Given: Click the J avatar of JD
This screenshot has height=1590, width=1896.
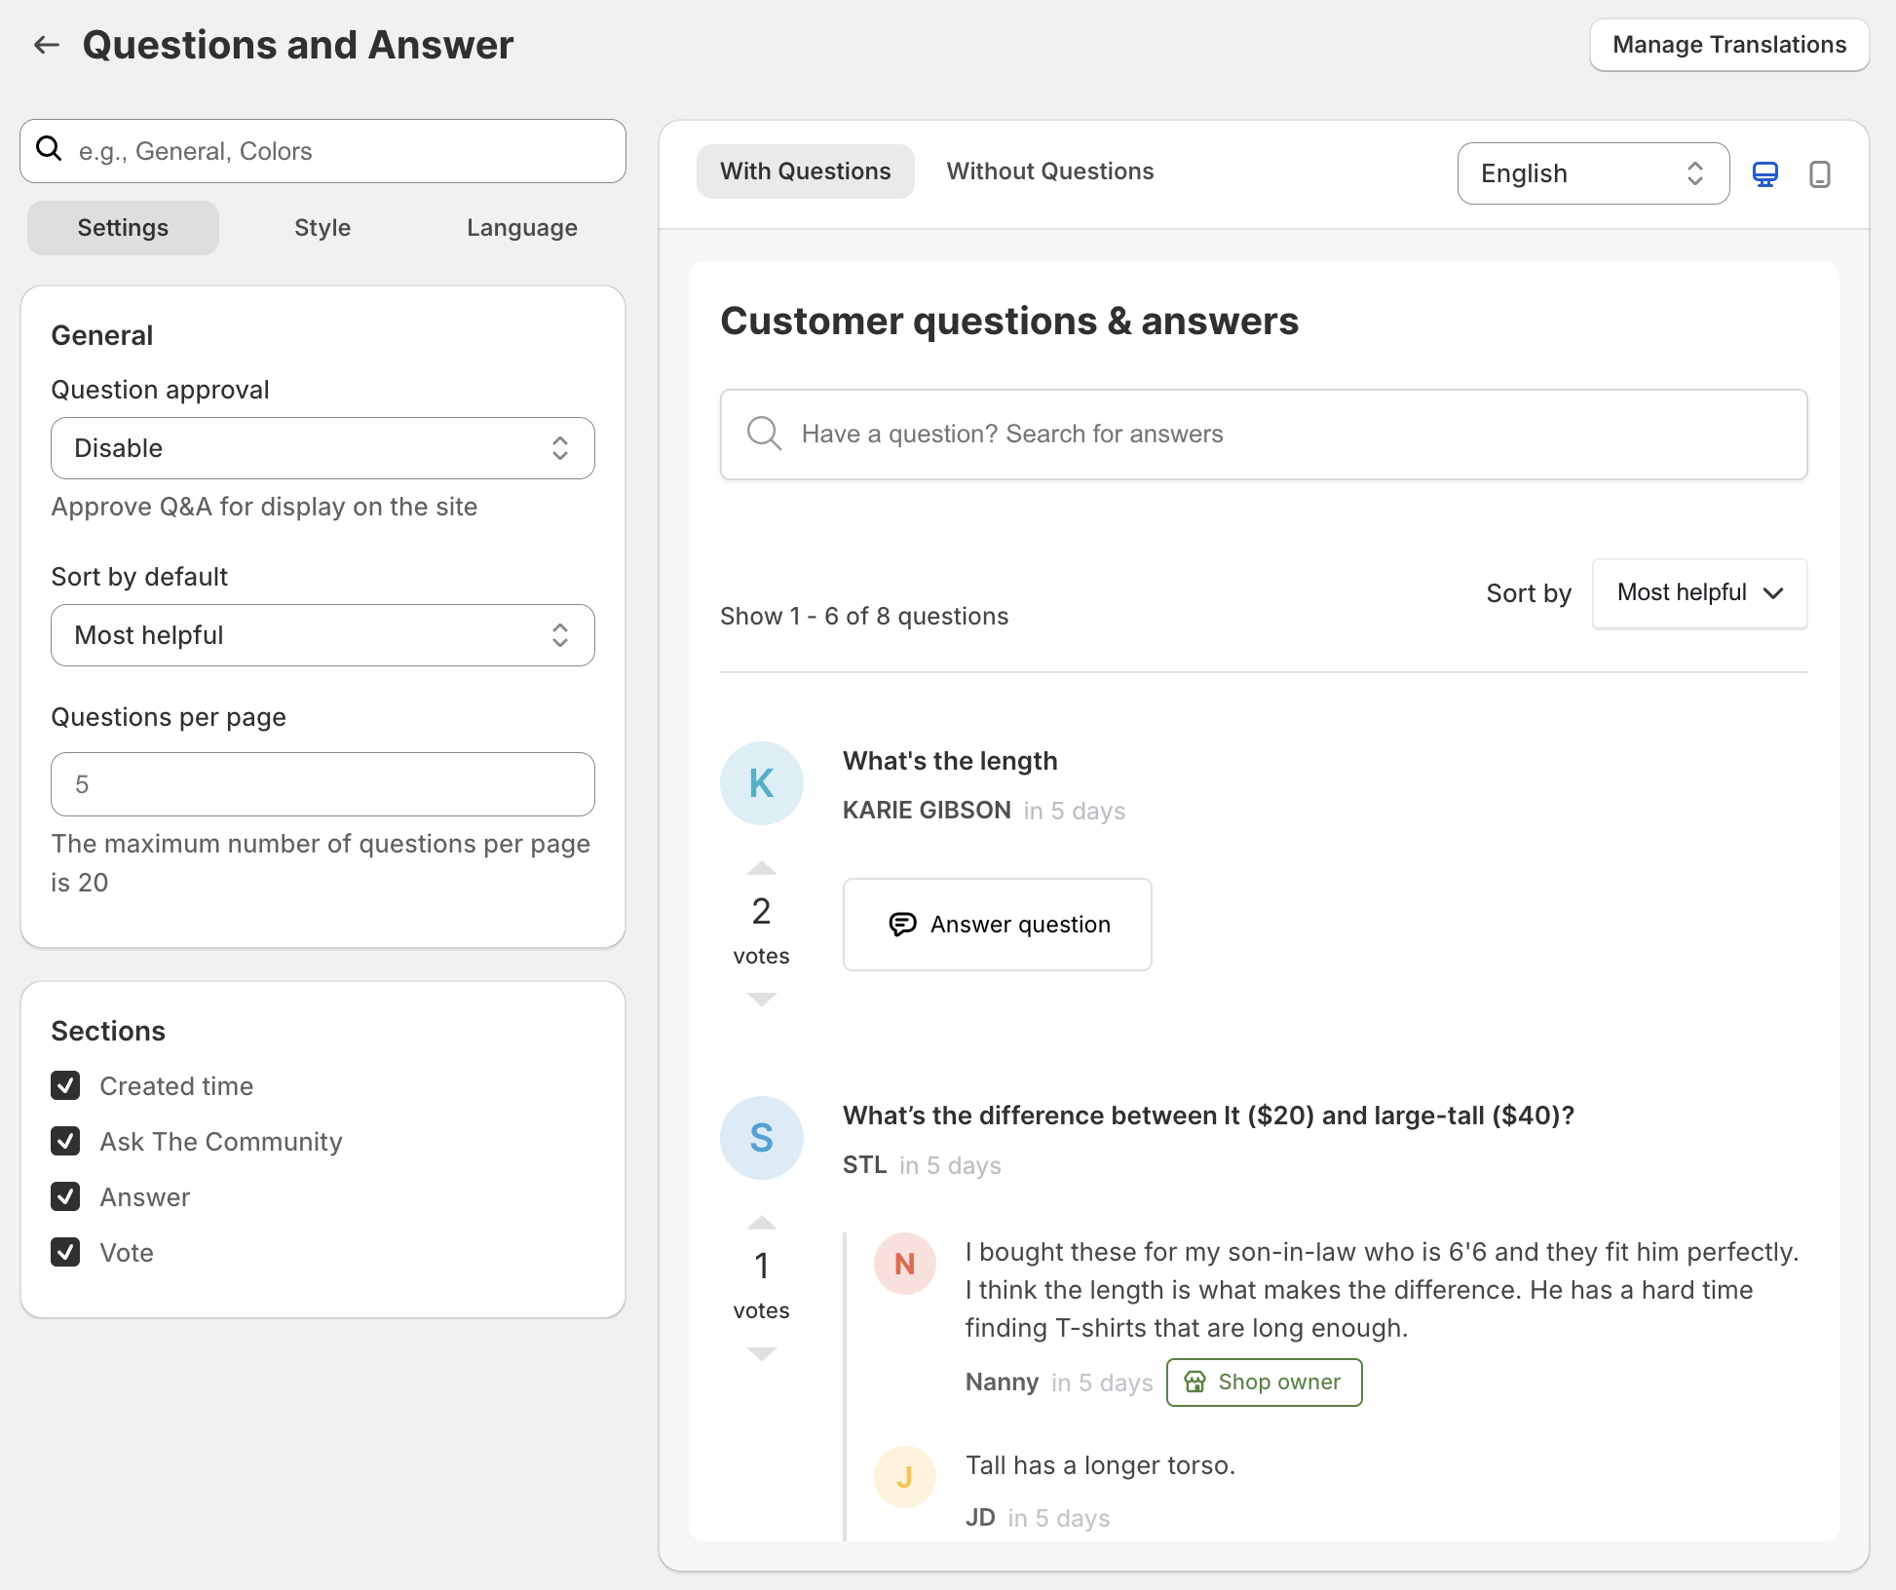Looking at the screenshot, I should point(905,1477).
